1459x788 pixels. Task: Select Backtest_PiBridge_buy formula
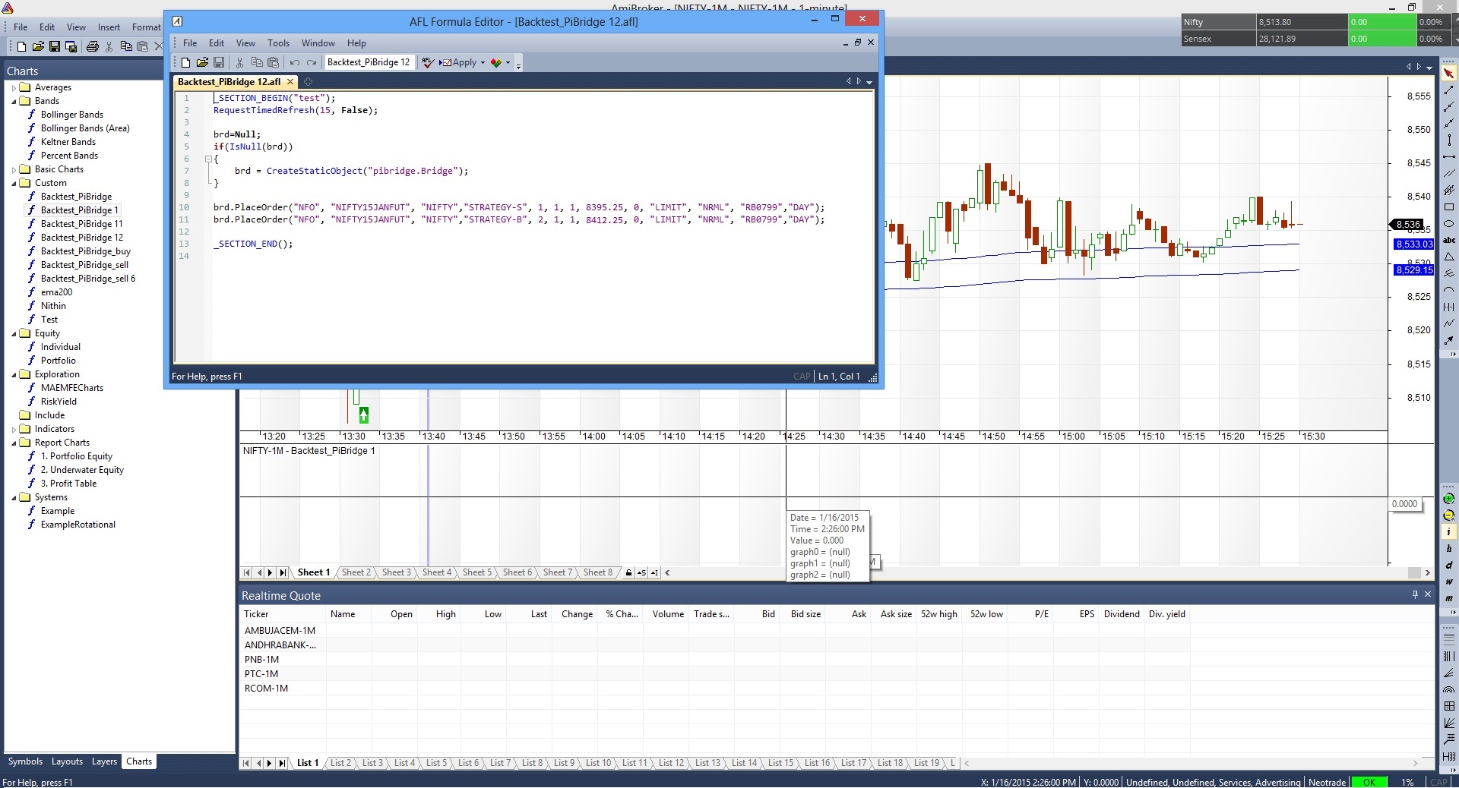85,251
